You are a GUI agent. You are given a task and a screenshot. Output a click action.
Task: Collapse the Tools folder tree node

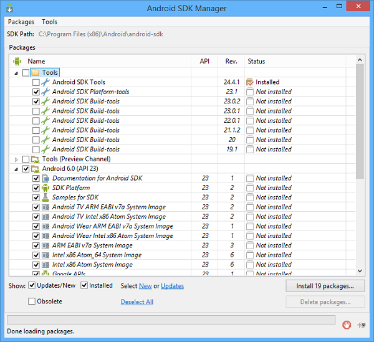click(16, 73)
